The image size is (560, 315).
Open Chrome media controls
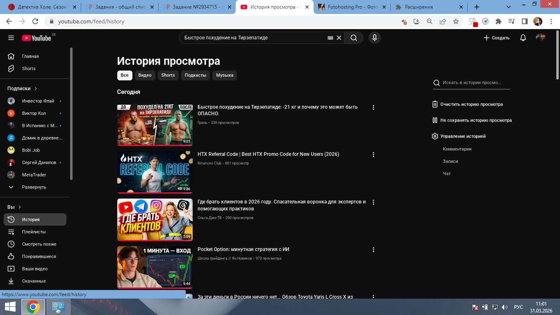pos(511,21)
